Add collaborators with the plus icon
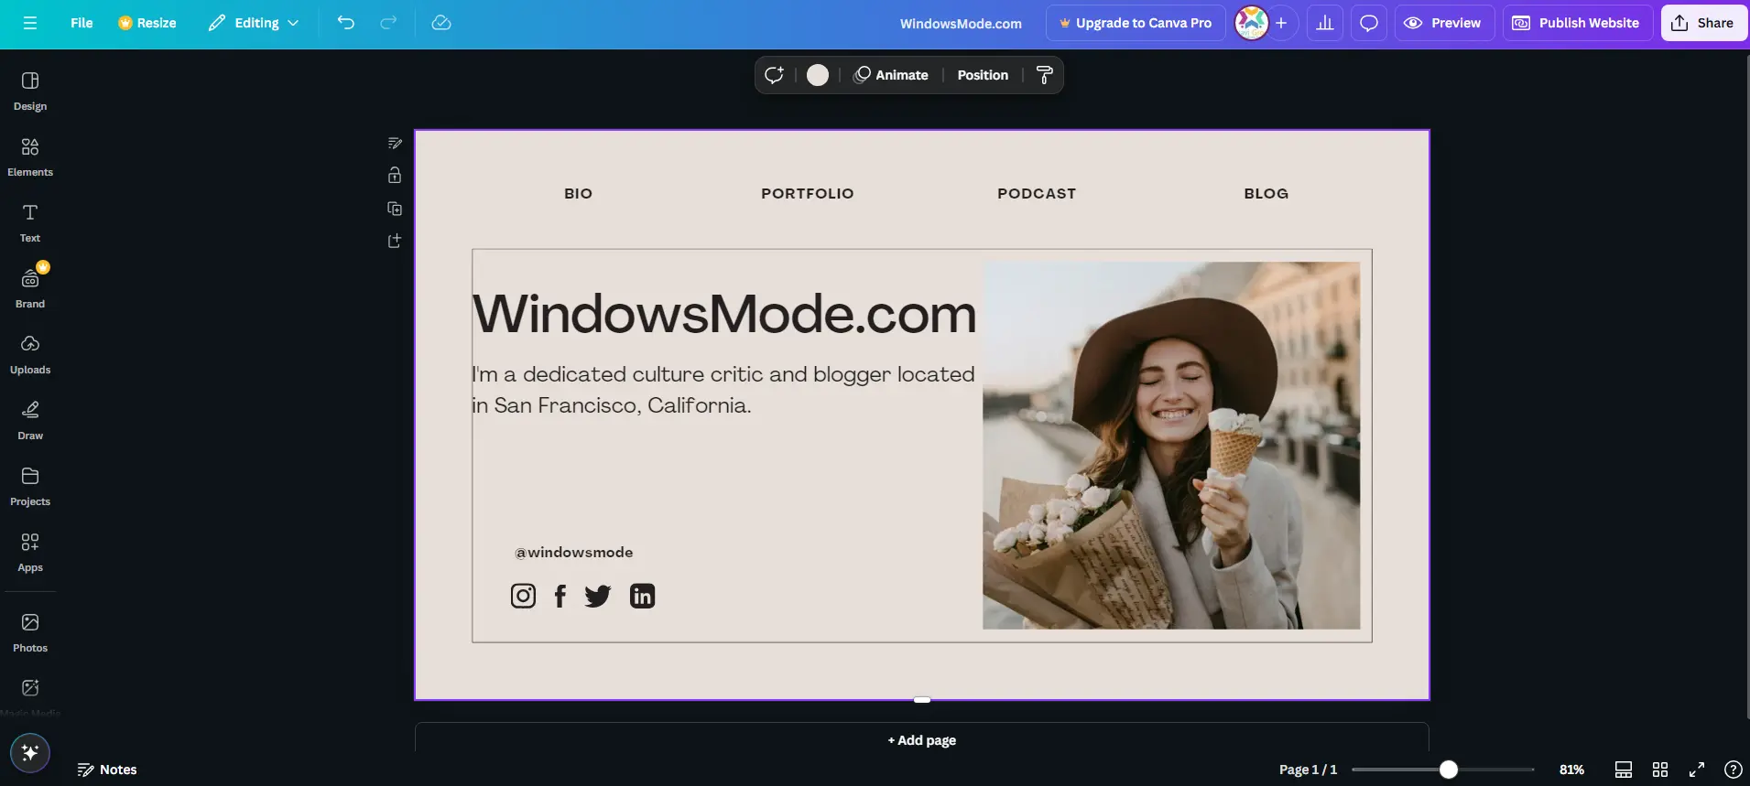1750x786 pixels. coord(1281,23)
